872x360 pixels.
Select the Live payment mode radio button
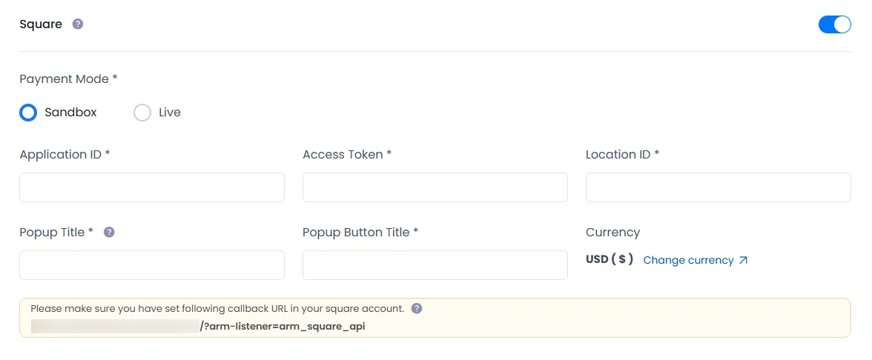pyautogui.click(x=142, y=113)
